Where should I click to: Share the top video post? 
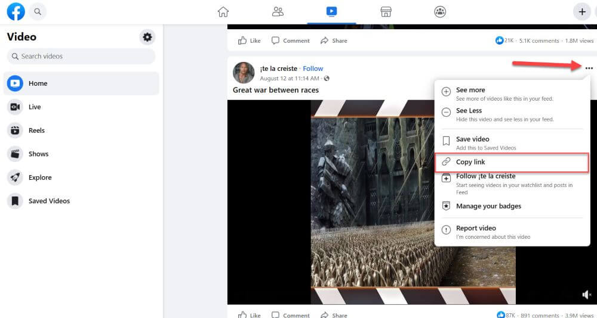pos(334,40)
